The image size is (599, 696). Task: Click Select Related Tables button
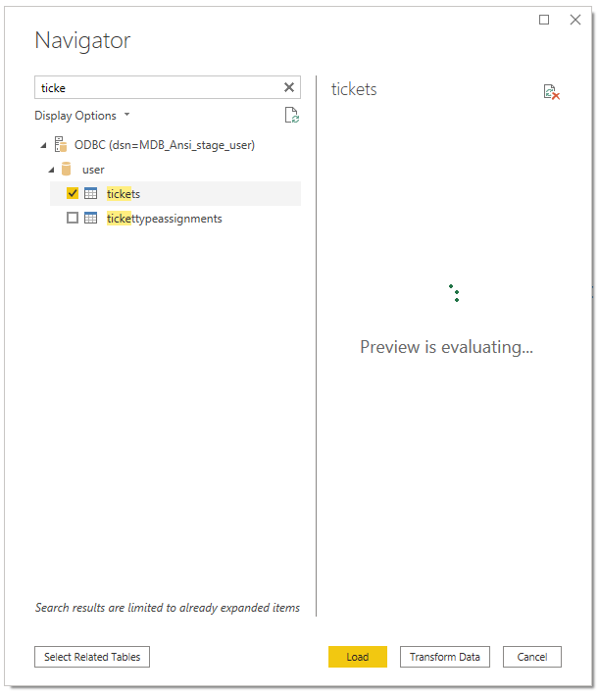[92, 657]
